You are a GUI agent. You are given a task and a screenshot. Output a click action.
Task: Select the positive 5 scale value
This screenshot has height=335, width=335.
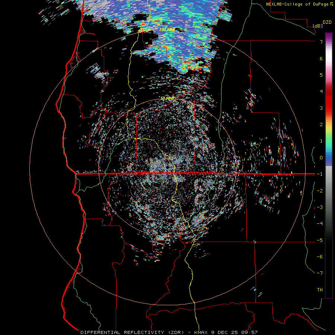pyautogui.click(x=321, y=75)
